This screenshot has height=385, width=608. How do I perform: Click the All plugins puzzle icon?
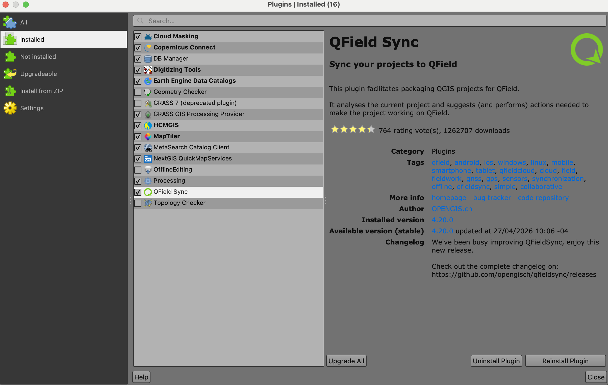pyautogui.click(x=10, y=22)
